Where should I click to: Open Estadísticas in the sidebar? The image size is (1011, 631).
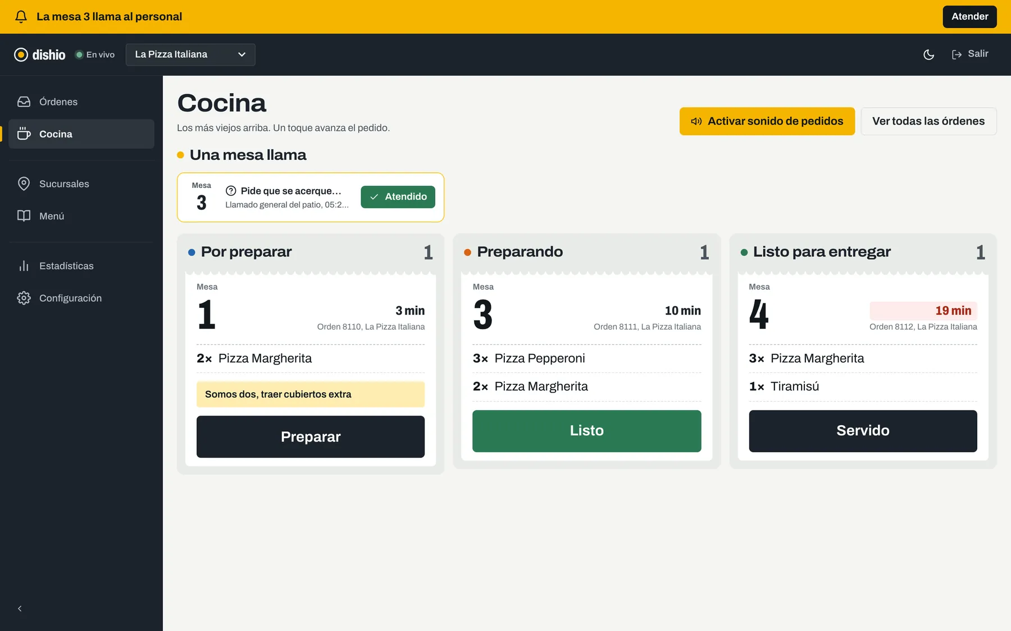click(81, 266)
